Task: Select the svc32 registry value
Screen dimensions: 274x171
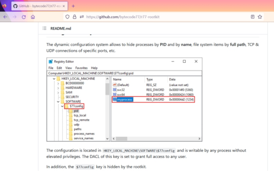Action: click(121, 90)
